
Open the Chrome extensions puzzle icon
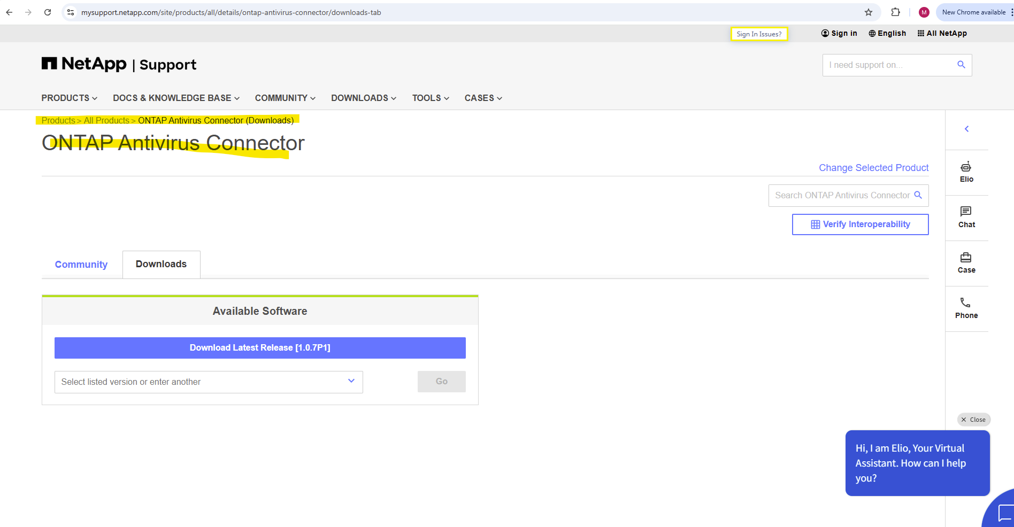pos(895,12)
